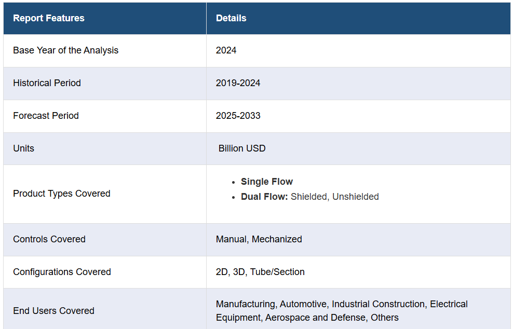
Task: Select the Configurations Covered label
Action: tap(62, 272)
